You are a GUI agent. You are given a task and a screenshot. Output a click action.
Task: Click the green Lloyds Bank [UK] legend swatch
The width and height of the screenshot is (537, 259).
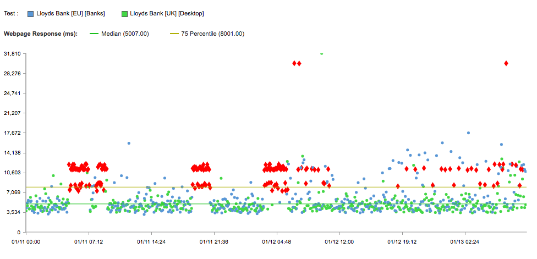point(124,14)
